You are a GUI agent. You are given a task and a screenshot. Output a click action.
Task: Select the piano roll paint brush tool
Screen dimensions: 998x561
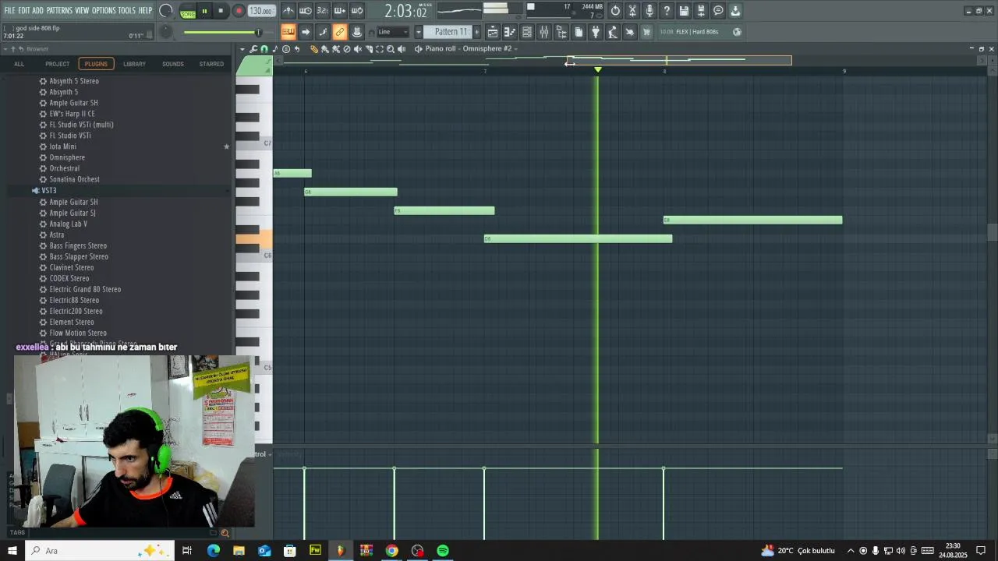tap(325, 49)
